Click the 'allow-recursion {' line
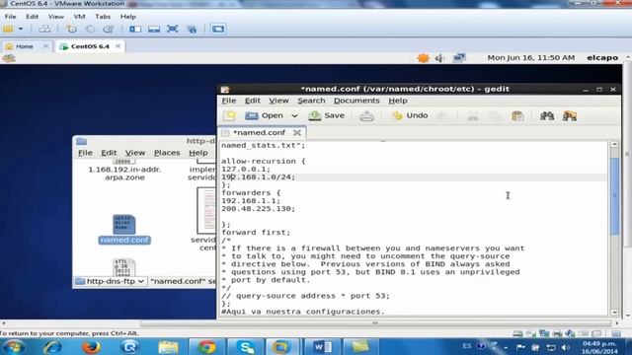The height and width of the screenshot is (355, 632). click(x=264, y=161)
